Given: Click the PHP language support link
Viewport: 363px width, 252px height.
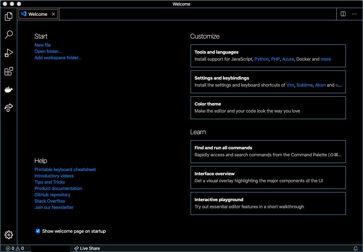Looking at the screenshot, I should 276,59.
